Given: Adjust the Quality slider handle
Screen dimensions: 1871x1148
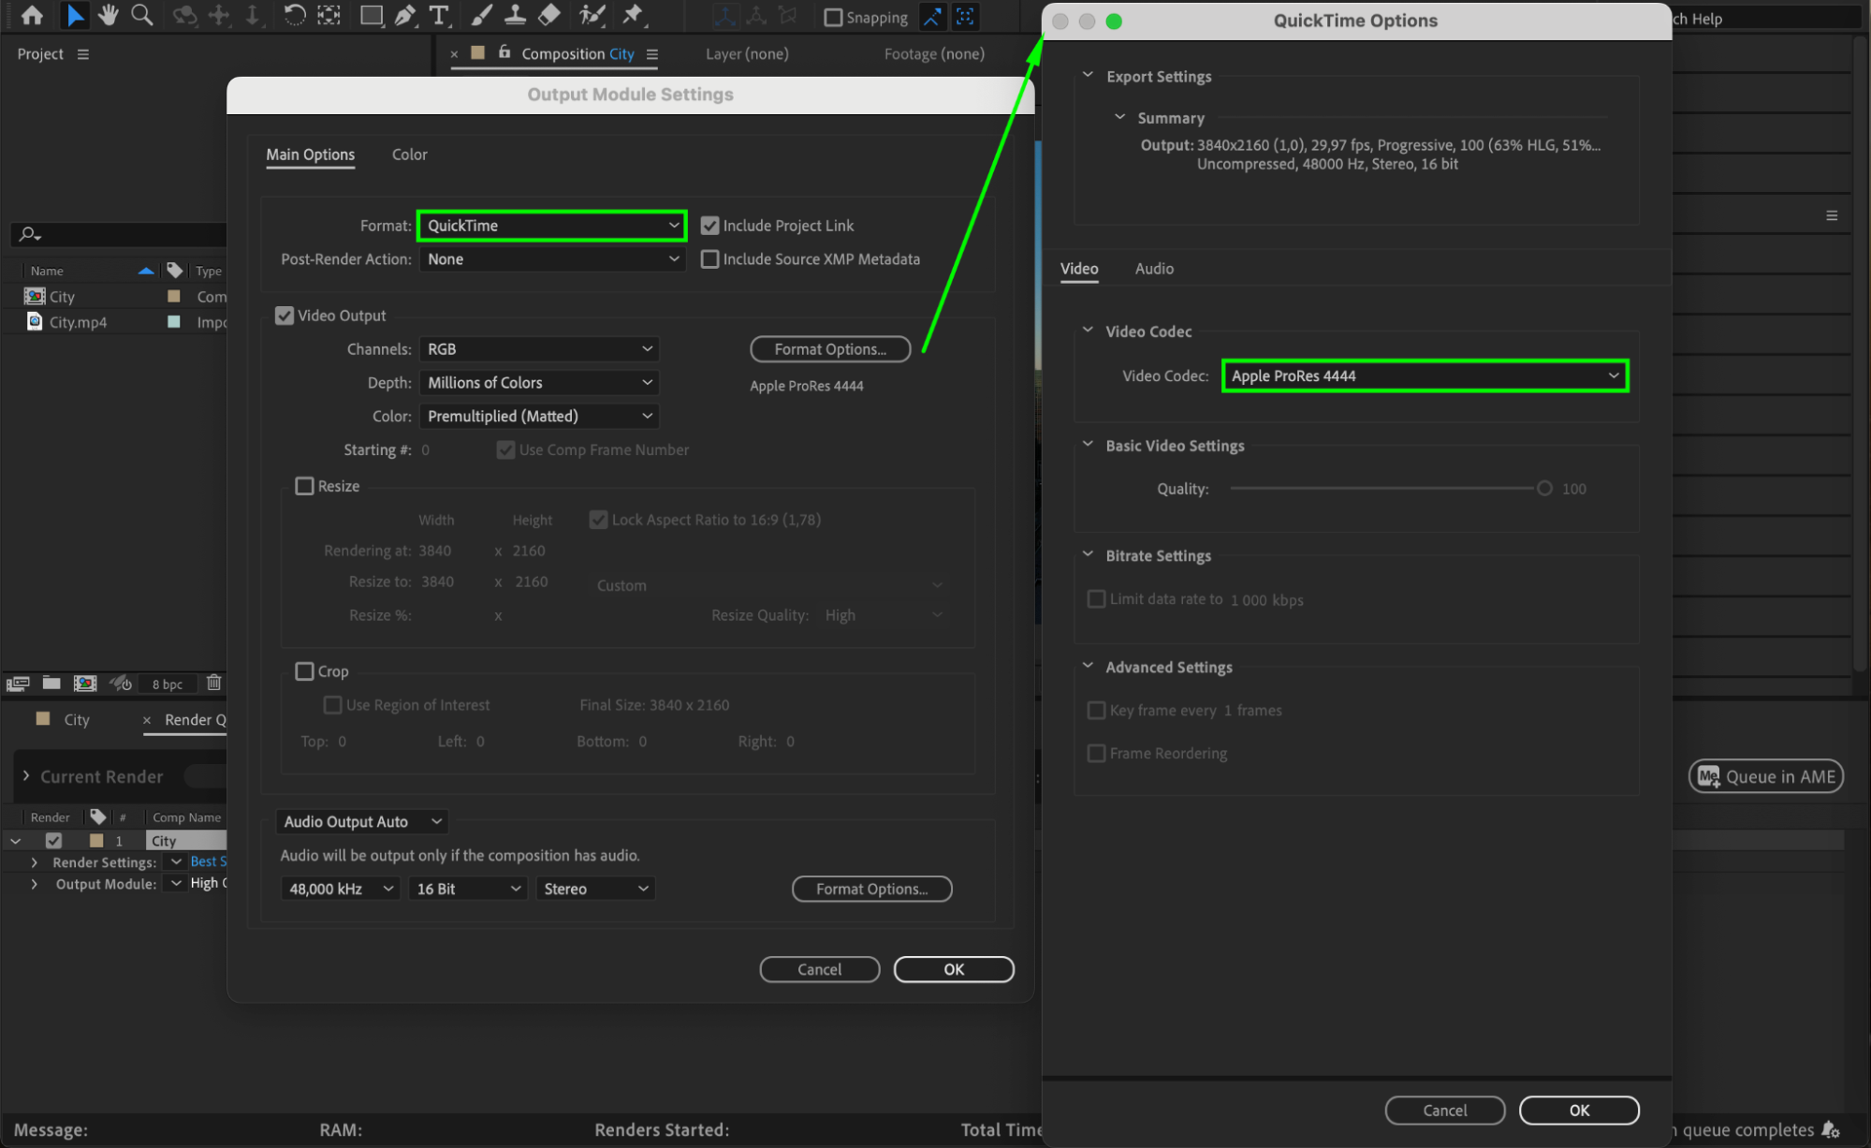Looking at the screenshot, I should tap(1544, 488).
